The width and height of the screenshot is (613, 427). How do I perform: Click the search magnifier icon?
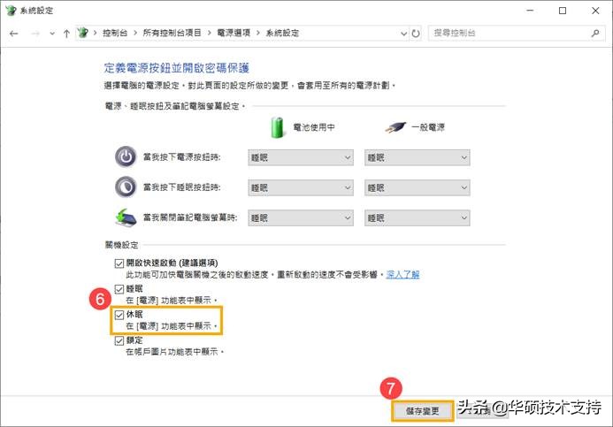[595, 34]
